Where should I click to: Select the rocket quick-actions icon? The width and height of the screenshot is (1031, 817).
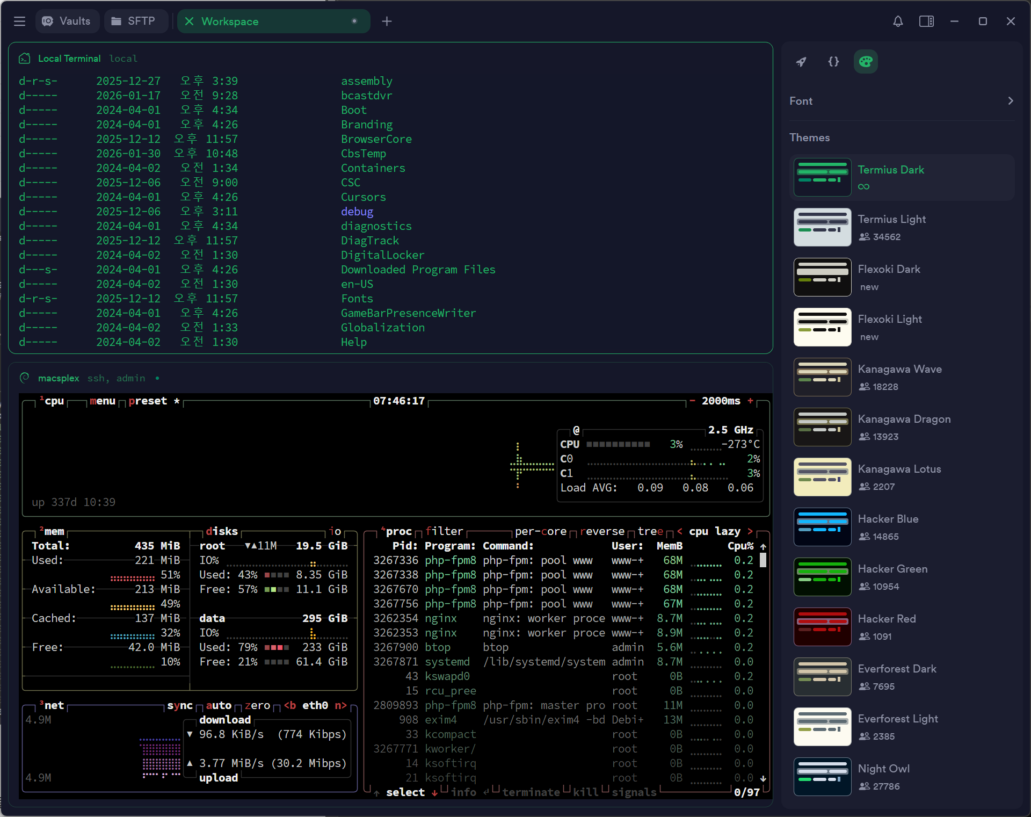801,62
